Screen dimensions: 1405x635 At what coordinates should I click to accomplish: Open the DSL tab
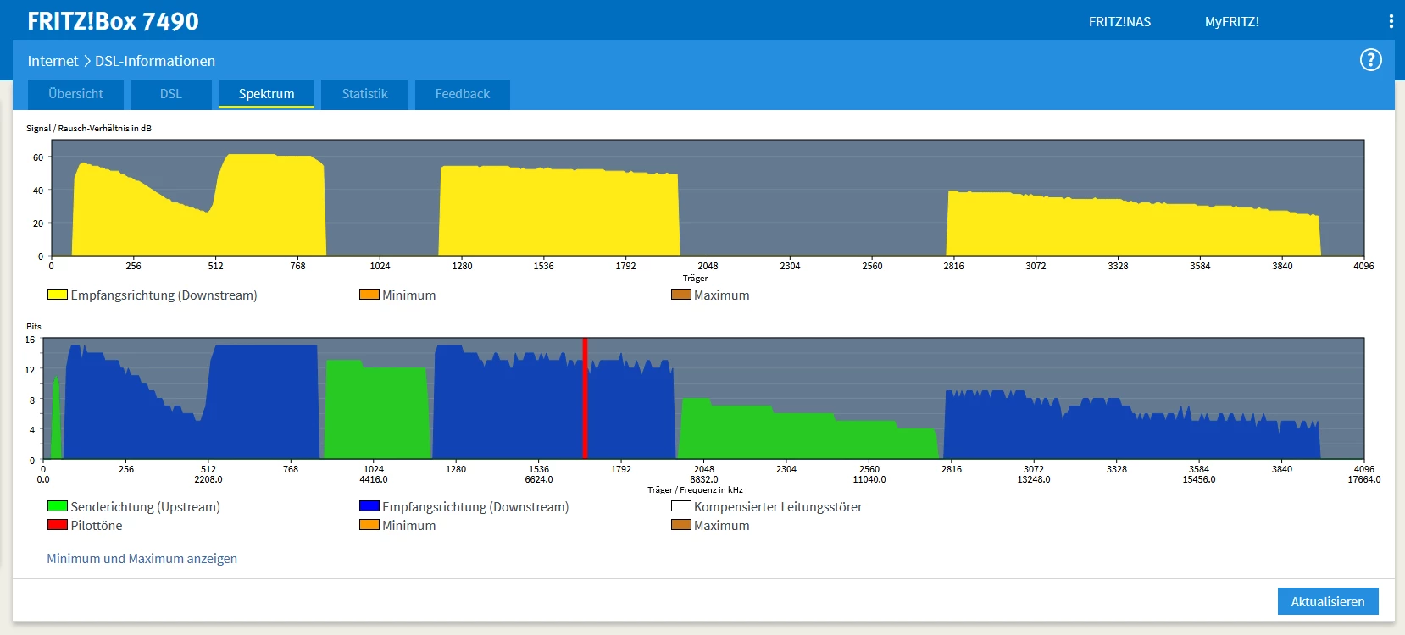click(x=171, y=94)
